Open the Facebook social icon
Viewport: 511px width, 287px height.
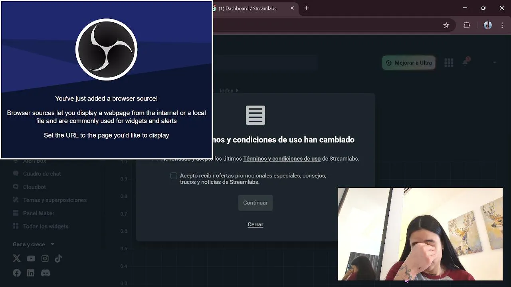click(x=17, y=273)
